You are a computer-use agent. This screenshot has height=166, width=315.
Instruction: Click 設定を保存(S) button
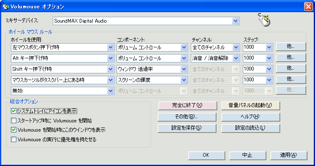coord(187,128)
